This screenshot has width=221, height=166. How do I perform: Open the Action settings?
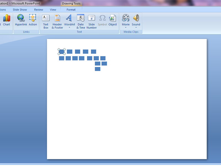(x=33, y=19)
